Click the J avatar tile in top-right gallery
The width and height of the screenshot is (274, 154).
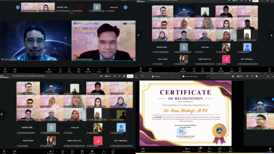226,59
